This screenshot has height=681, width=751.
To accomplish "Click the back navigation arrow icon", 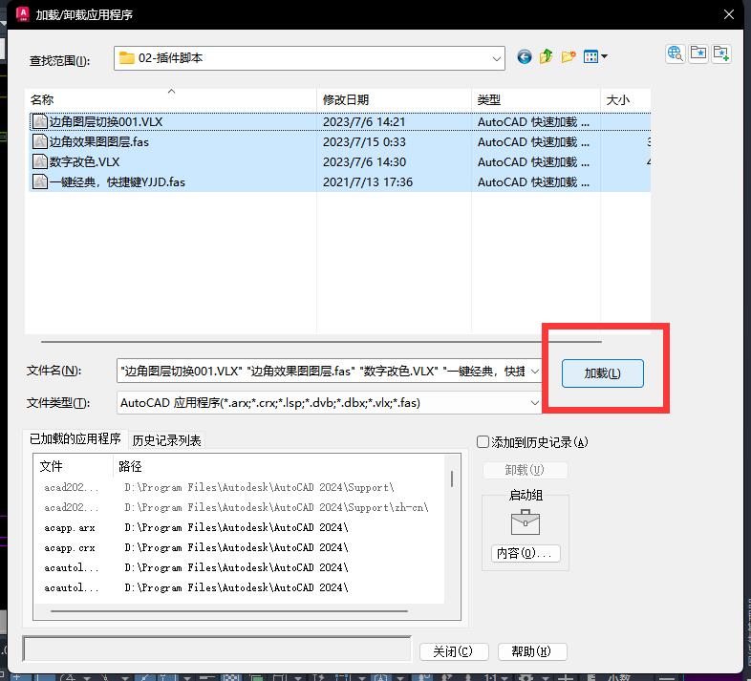I will tap(525, 57).
